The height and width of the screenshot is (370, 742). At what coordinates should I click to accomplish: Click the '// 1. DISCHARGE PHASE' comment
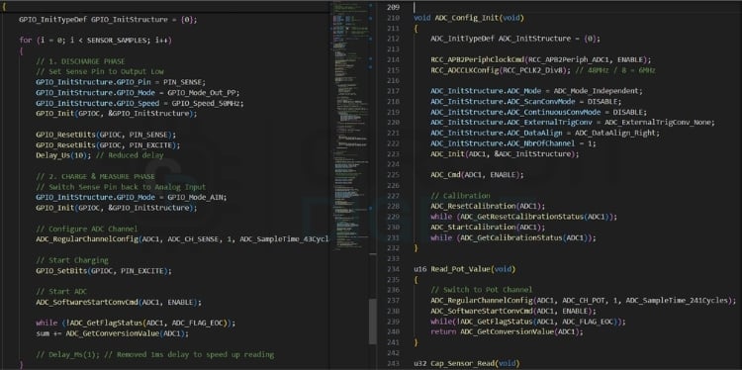pos(80,61)
